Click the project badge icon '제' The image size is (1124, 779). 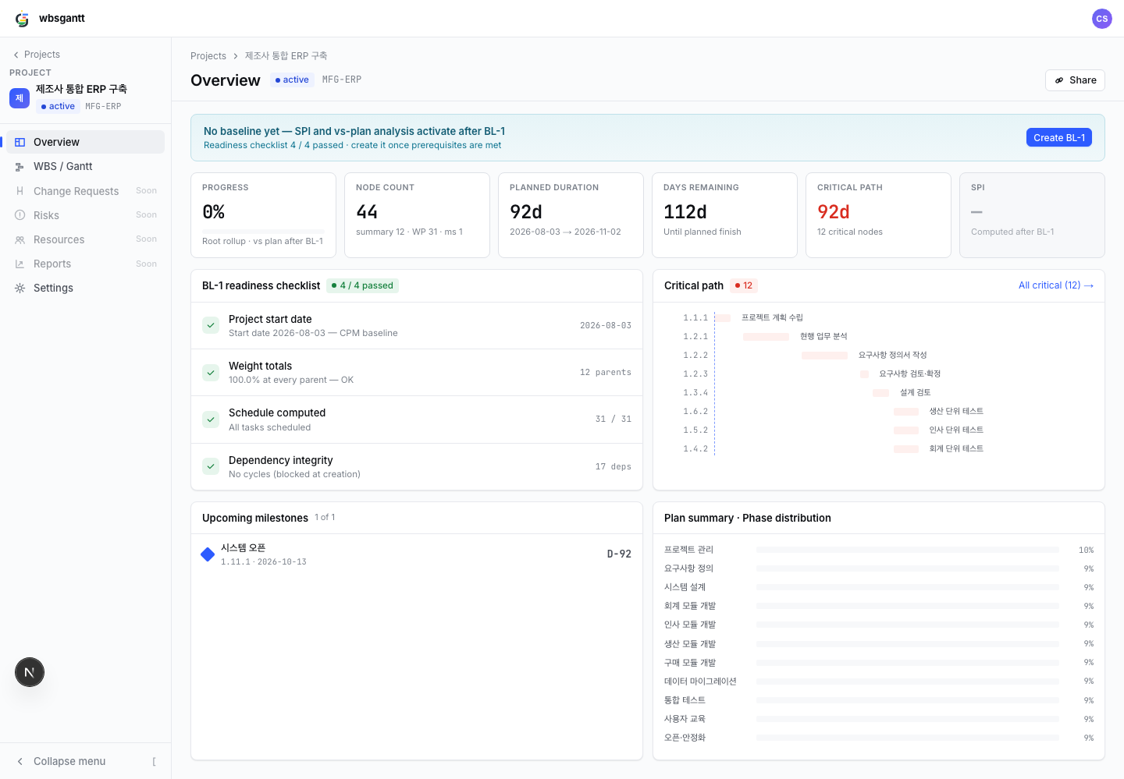tap(20, 98)
